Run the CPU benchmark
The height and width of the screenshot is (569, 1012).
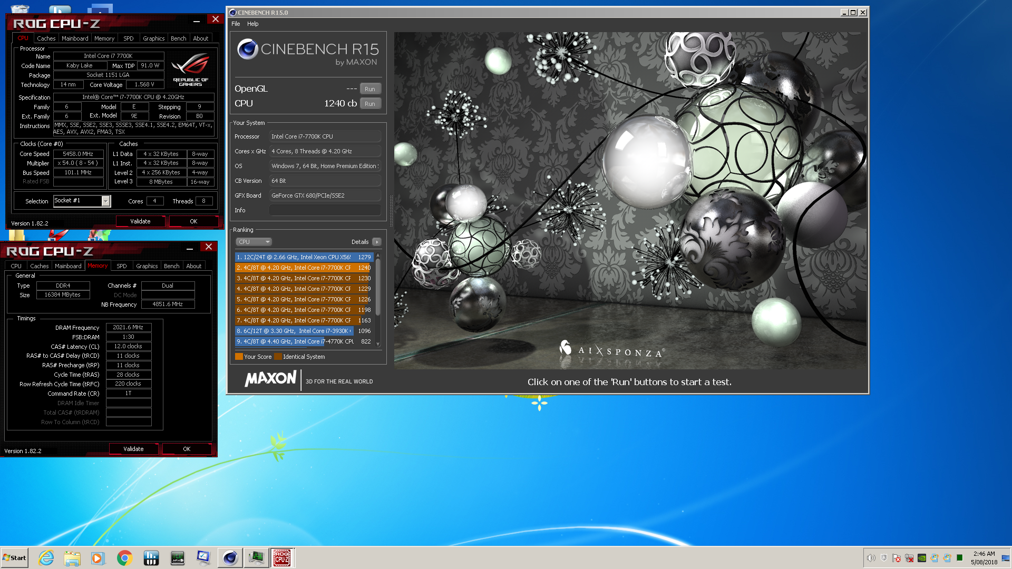(x=370, y=104)
